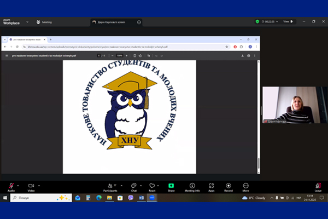
Task: Open the View layout dropdown
Action: (287, 21)
